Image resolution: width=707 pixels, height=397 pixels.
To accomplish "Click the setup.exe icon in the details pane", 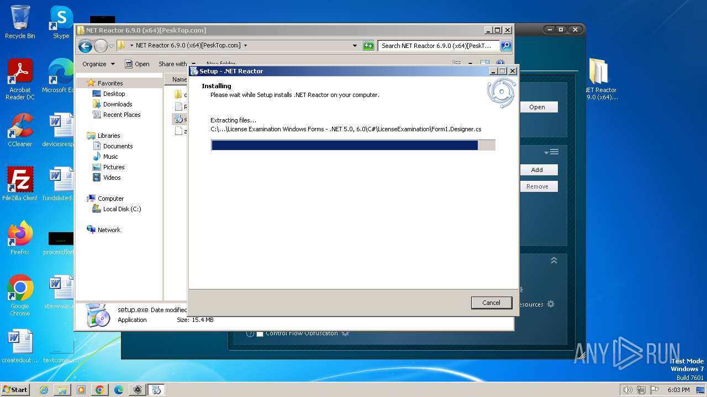I will point(98,315).
